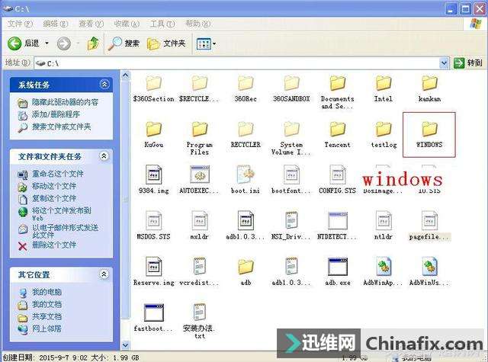Select the KuGou folder icon
The height and width of the screenshot is (362, 488).
(x=153, y=129)
